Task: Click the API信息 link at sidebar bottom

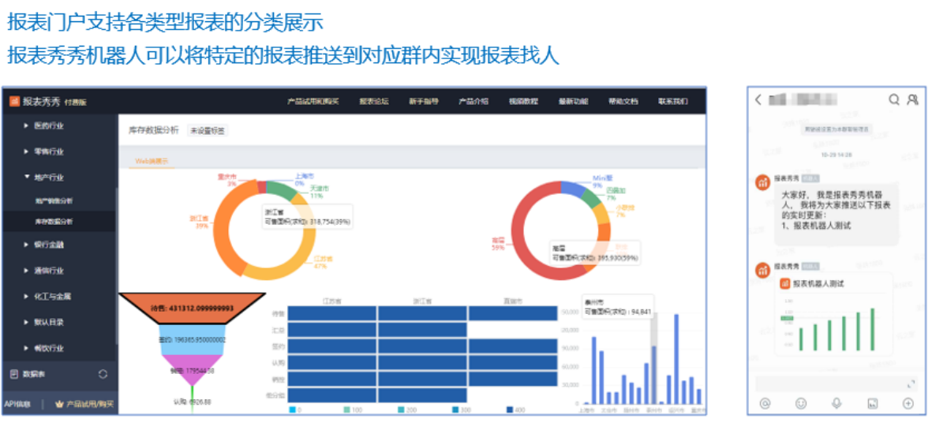Action: 17,404
